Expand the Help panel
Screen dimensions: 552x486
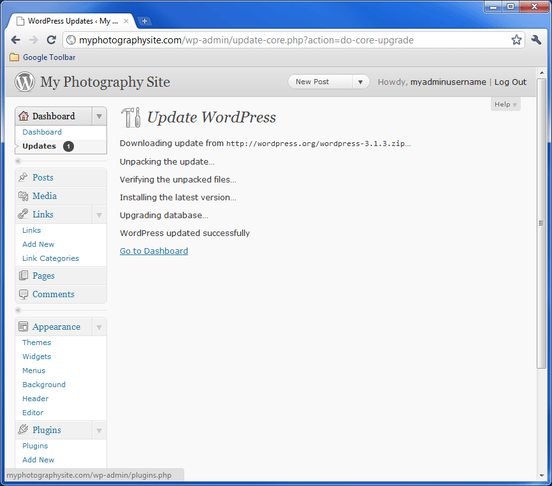(505, 104)
